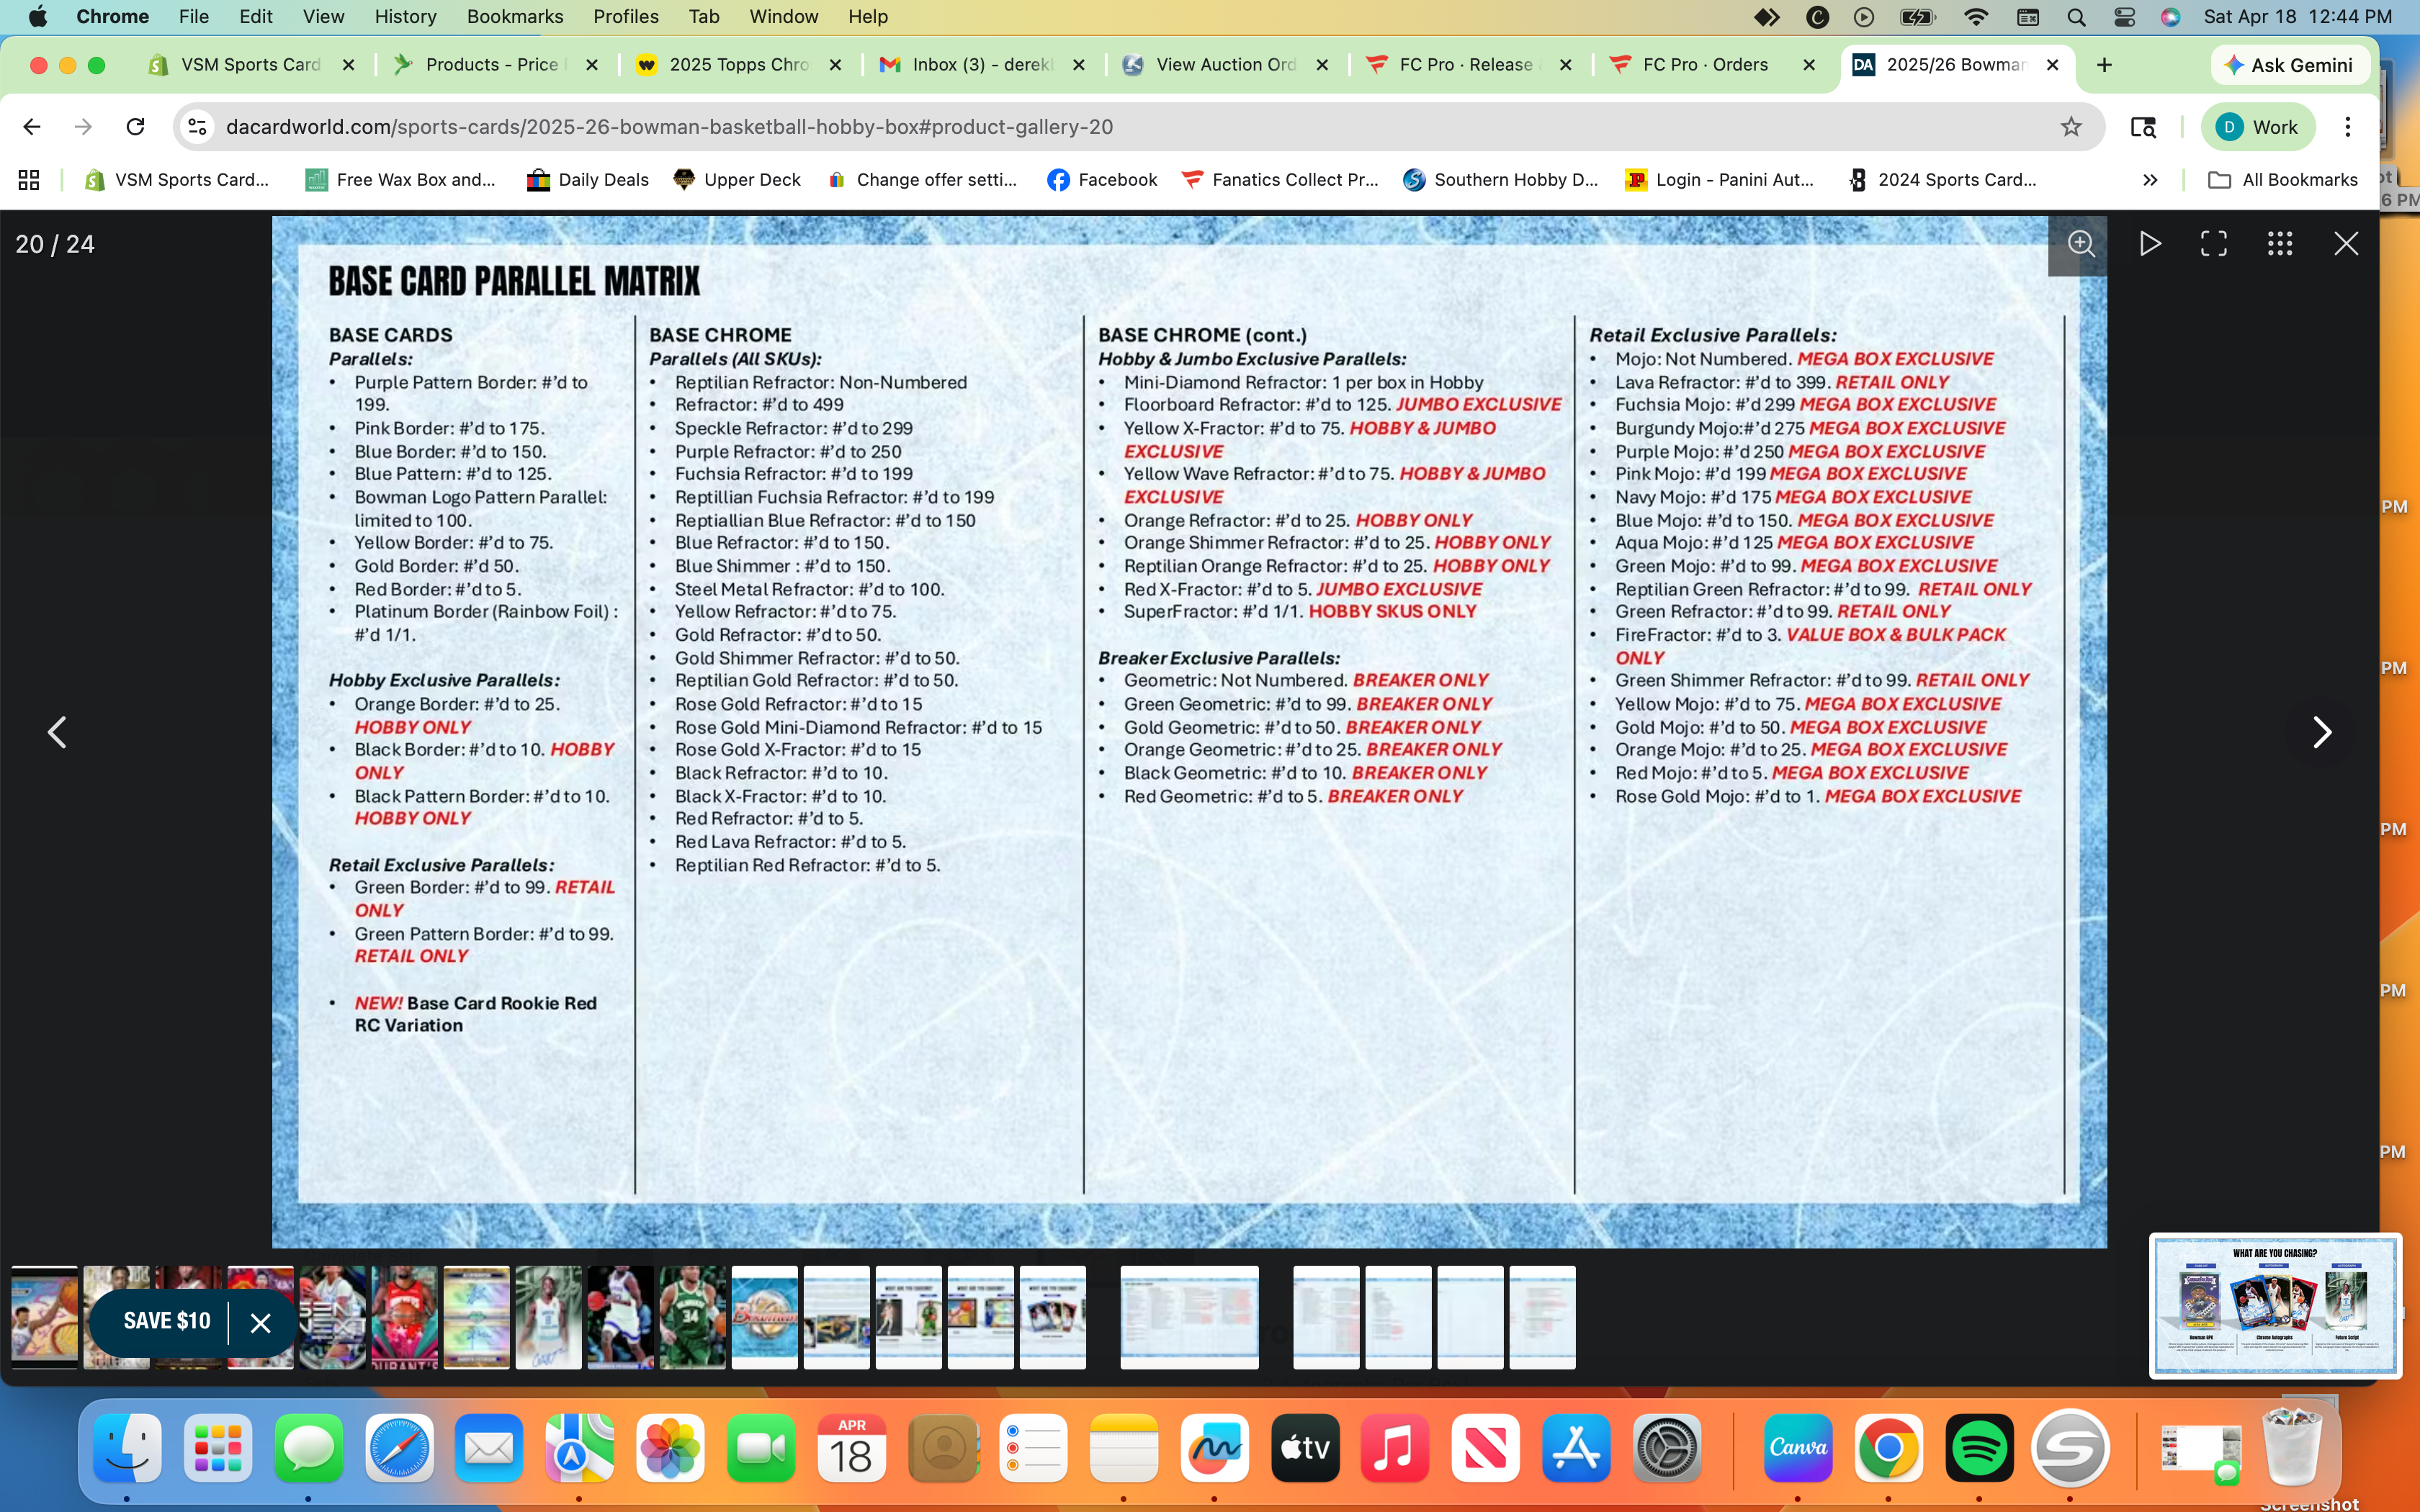Open Calendar from the Dock
The image size is (2420, 1512).
point(851,1448)
